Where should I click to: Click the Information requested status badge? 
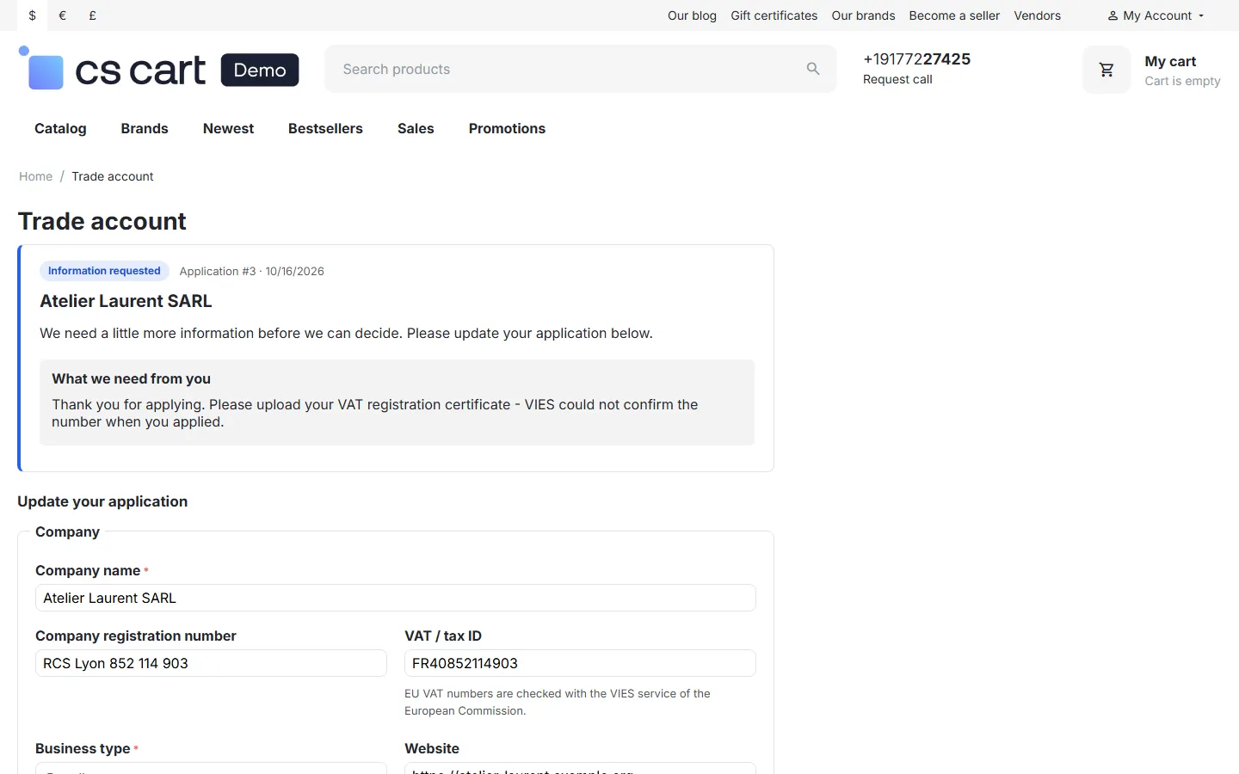tap(104, 271)
